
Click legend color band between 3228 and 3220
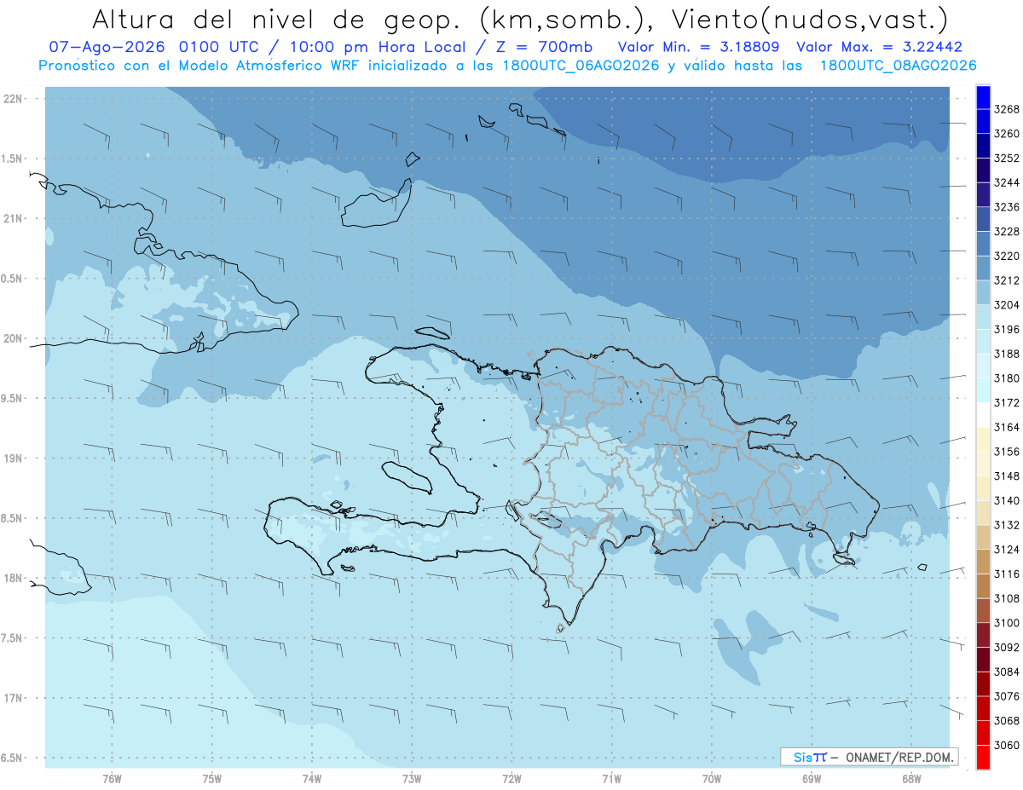coord(982,244)
